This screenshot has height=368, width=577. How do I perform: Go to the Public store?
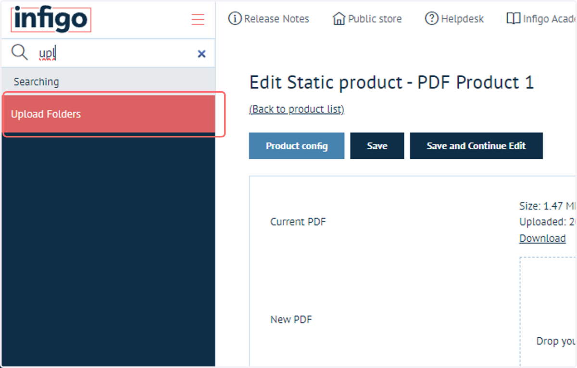point(367,19)
